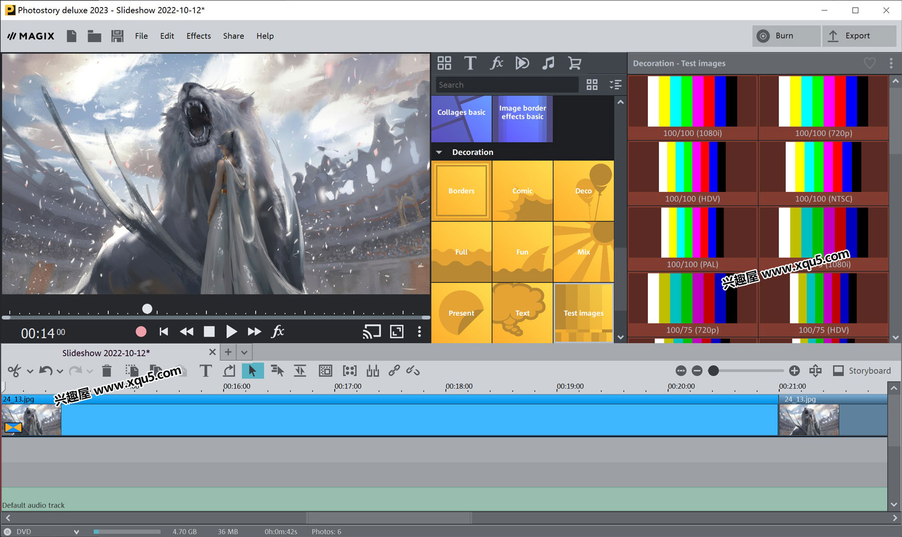Screen dimensions: 902x537
Task: Save the project with the floppy disk icon
Action: (x=117, y=36)
